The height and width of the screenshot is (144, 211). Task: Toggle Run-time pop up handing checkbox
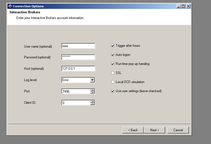coord(113,64)
